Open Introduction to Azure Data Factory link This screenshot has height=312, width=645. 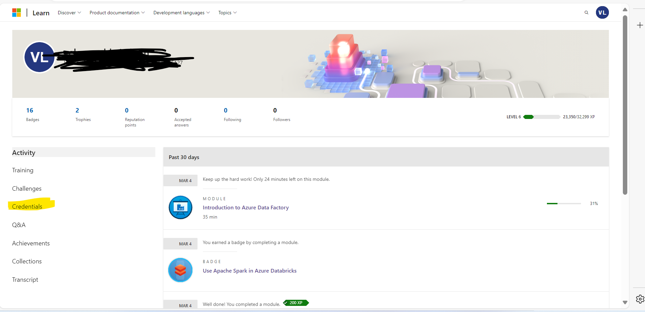tap(246, 208)
